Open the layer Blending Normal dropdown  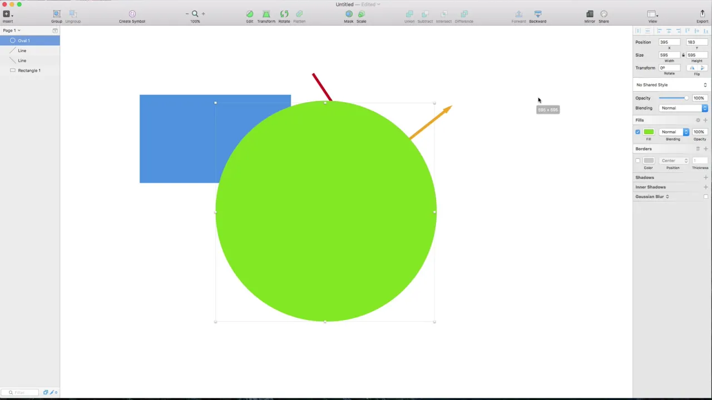(x=684, y=108)
